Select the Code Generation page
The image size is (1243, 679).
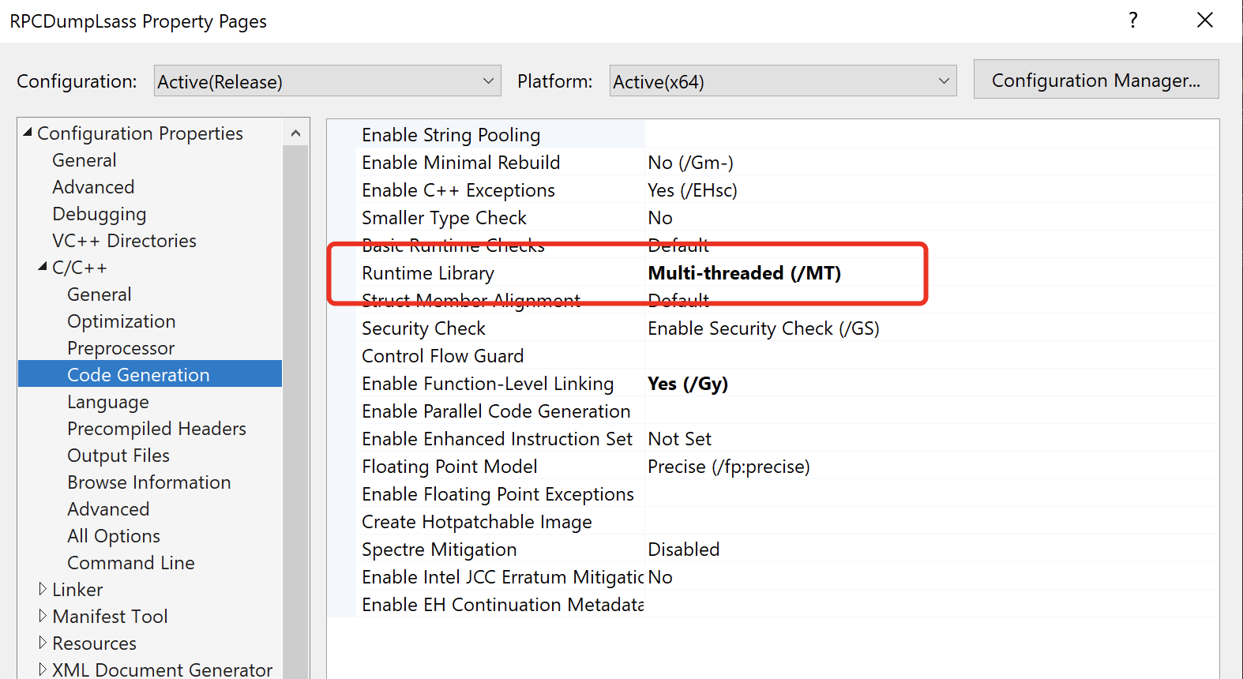[x=138, y=375]
